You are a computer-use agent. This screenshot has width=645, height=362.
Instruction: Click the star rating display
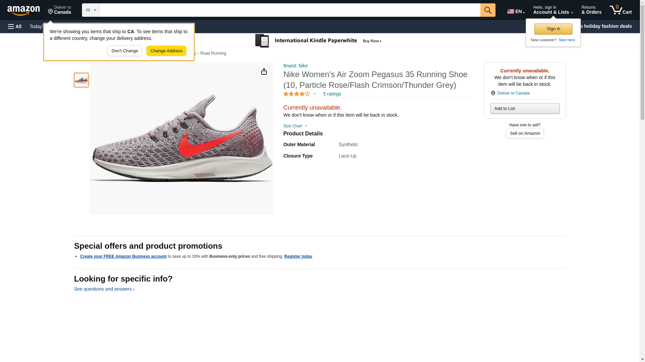(297, 94)
